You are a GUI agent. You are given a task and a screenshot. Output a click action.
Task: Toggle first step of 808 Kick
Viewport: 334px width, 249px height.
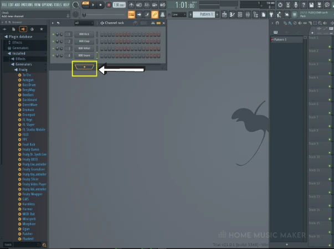(102, 34)
